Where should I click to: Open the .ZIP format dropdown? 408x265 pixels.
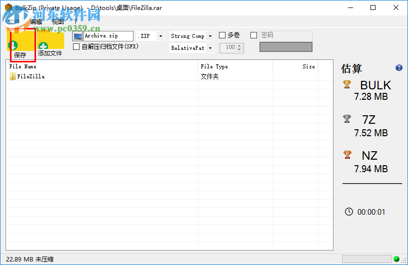[161, 36]
